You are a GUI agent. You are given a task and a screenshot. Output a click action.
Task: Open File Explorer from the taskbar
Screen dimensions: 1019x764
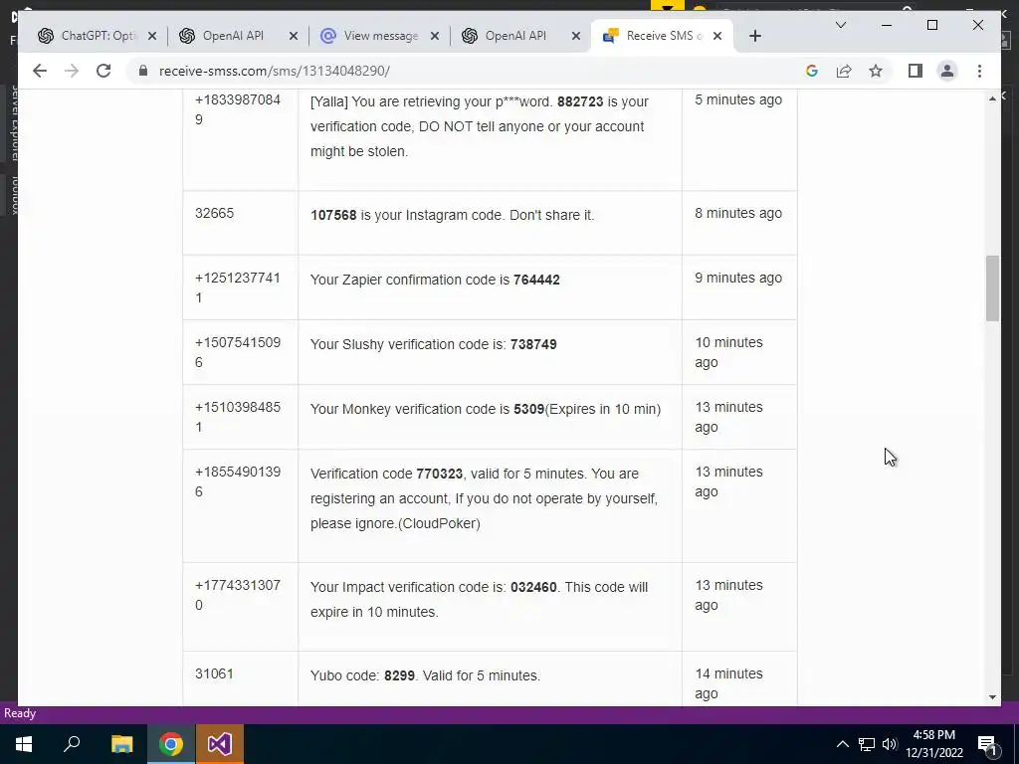tap(121, 744)
